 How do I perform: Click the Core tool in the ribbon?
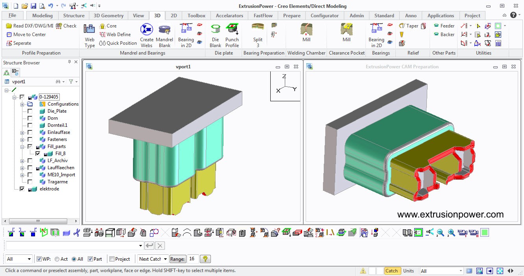point(108,26)
